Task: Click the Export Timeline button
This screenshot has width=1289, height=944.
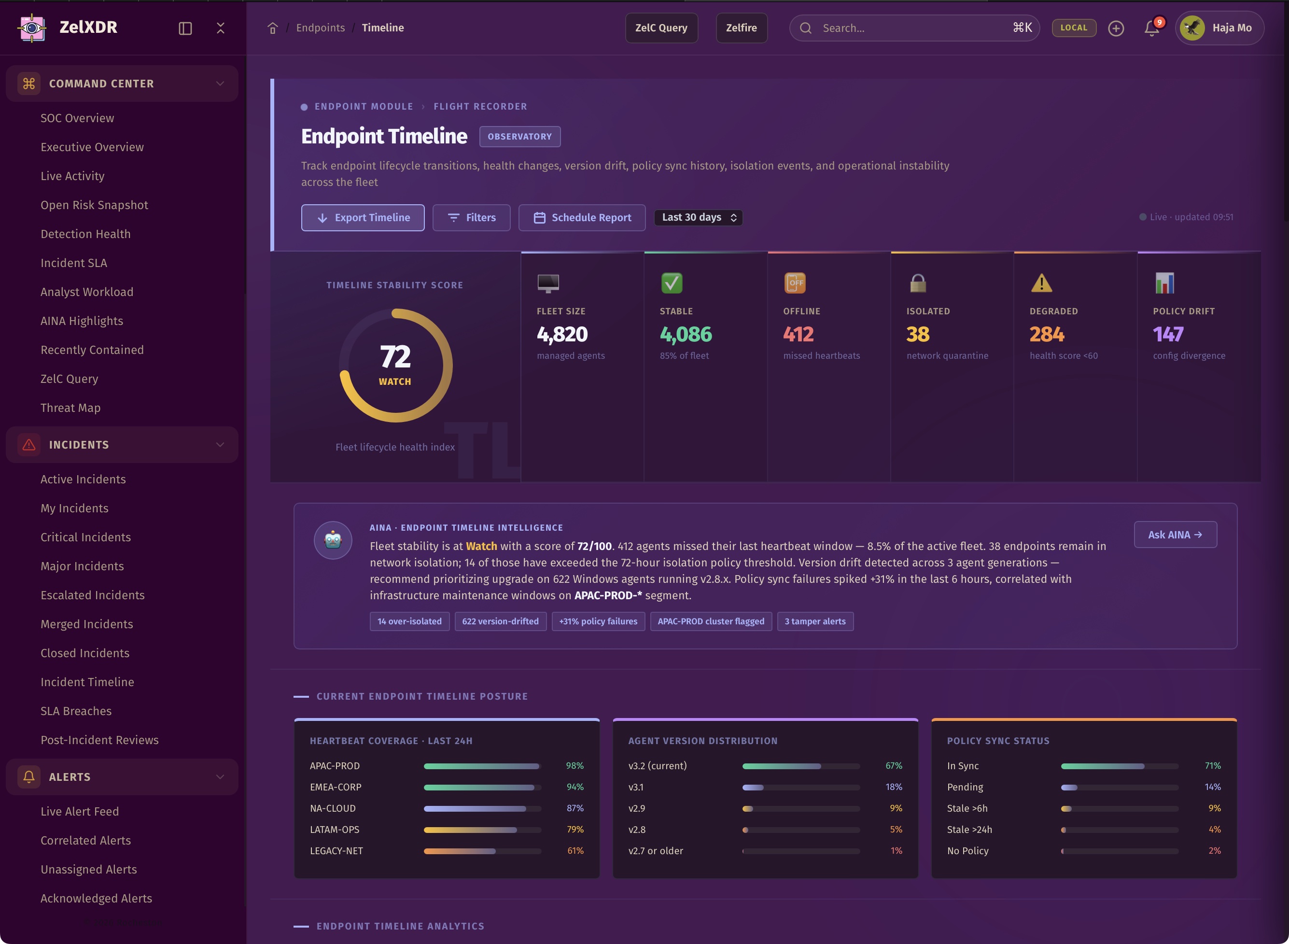Action: coord(362,217)
